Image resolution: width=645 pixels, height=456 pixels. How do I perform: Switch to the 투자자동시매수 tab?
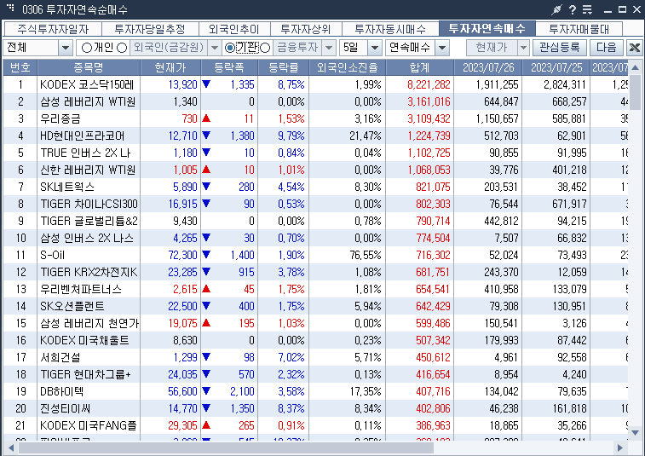[390, 29]
